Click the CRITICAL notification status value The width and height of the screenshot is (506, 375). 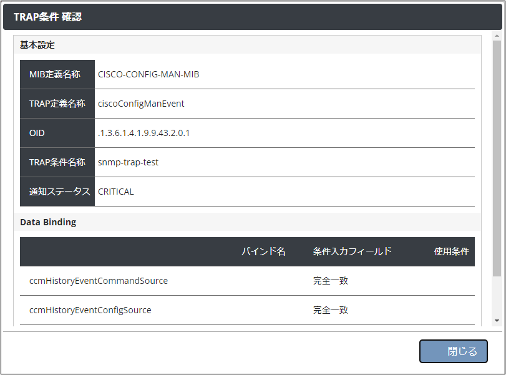(116, 192)
